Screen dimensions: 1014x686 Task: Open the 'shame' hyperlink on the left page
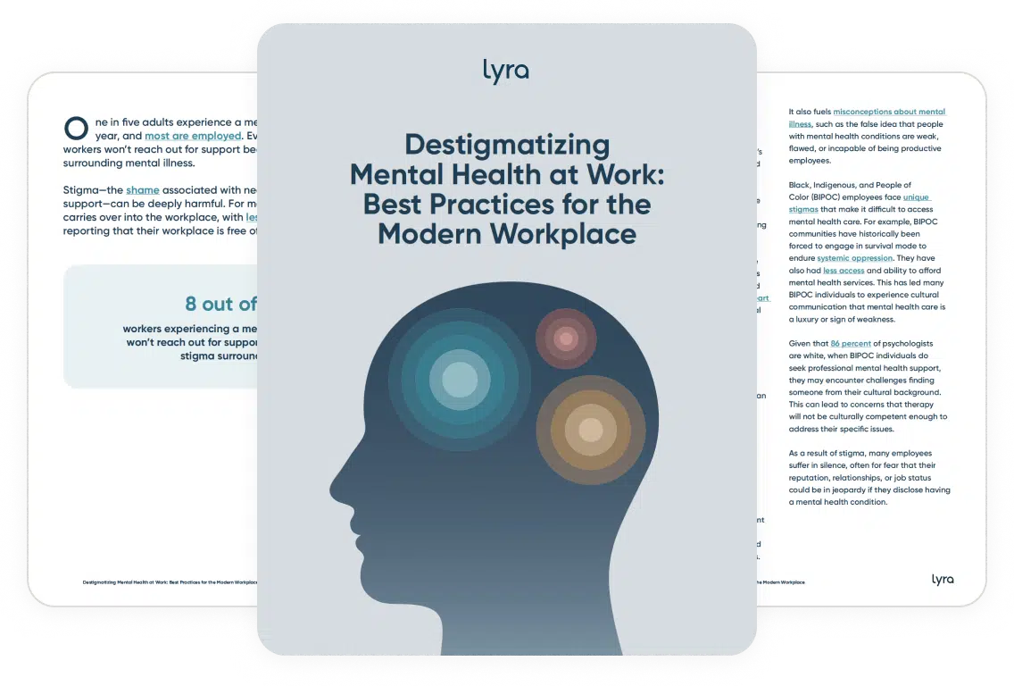pyautogui.click(x=143, y=190)
